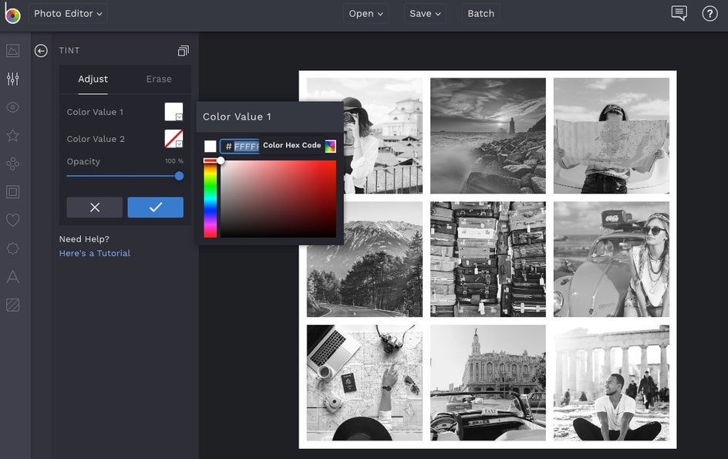The image size is (728, 459).
Task: Click the back arrow beside TINT
Action: point(41,51)
